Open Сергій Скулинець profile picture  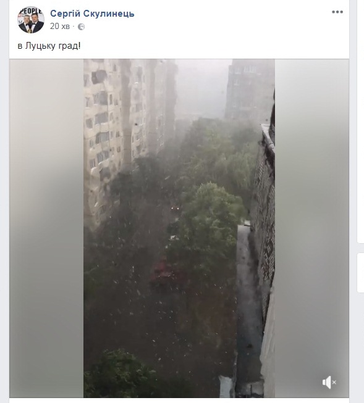tap(31, 20)
